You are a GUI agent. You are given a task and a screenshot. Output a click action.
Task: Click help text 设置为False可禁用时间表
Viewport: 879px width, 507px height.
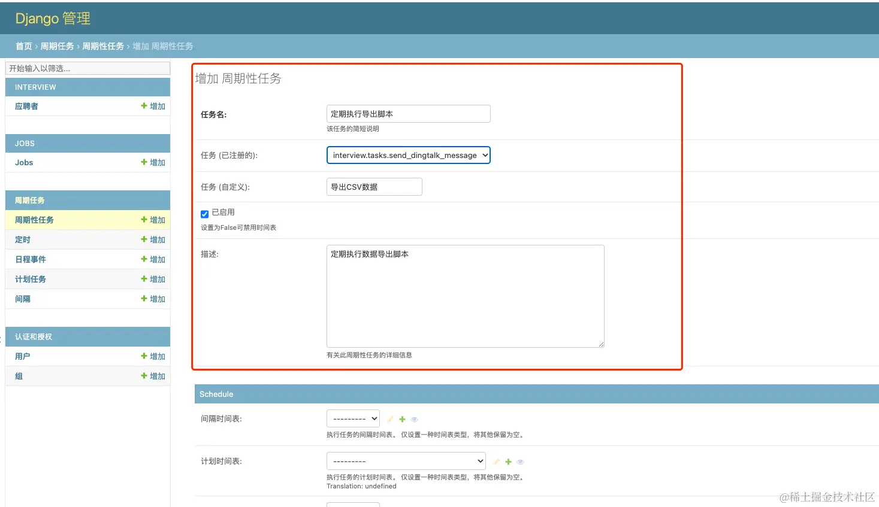(x=238, y=227)
